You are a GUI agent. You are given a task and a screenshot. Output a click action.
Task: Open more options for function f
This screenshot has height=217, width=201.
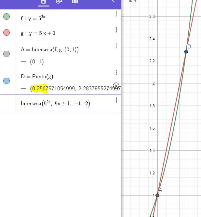[x=116, y=14]
